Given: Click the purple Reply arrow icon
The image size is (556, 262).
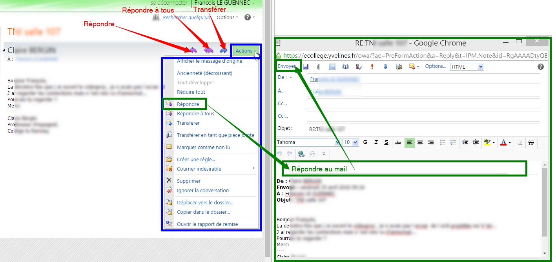Looking at the screenshot, I should pyautogui.click(x=193, y=50).
